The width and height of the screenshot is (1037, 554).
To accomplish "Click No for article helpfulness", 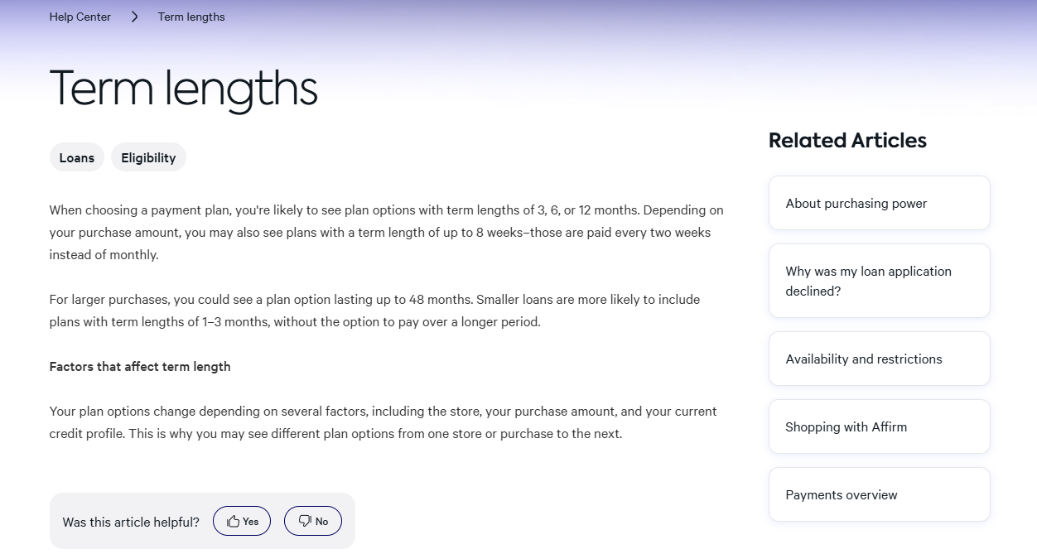I will coord(313,520).
